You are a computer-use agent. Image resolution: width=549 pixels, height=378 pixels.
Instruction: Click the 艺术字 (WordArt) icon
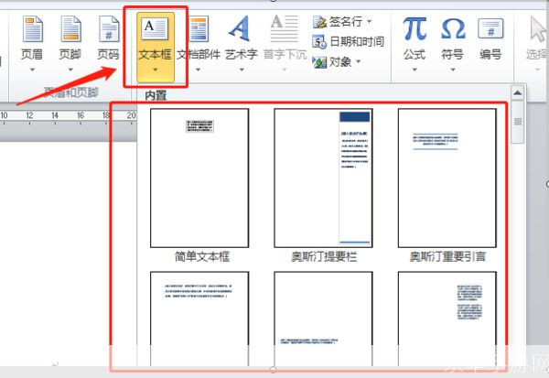(240, 28)
